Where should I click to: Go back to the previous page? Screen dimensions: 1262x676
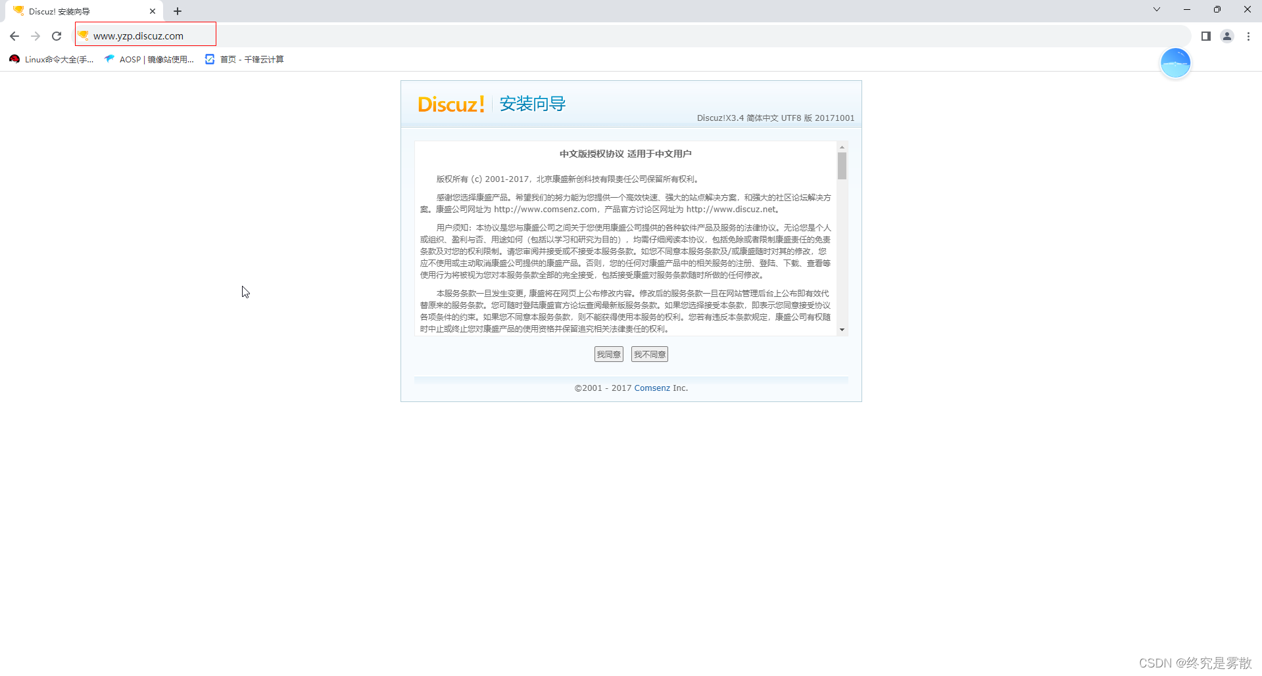coord(14,36)
